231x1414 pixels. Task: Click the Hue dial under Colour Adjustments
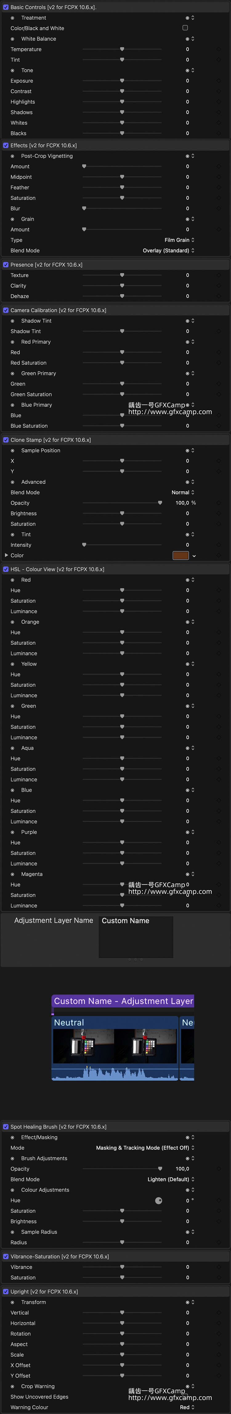click(x=159, y=1201)
